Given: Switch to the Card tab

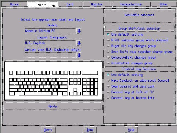Looking at the screenshot, I should (70, 4).
